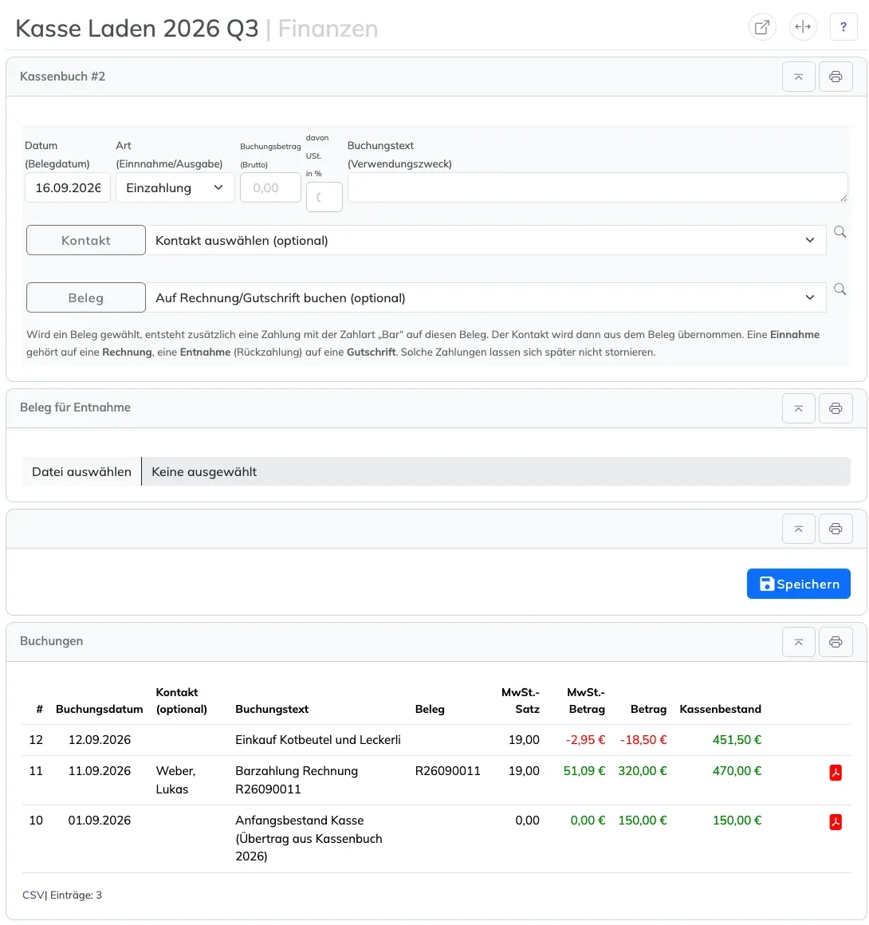
Task: Click booking text Einkauf Kotbeutel und Leckerli
Action: 318,740
